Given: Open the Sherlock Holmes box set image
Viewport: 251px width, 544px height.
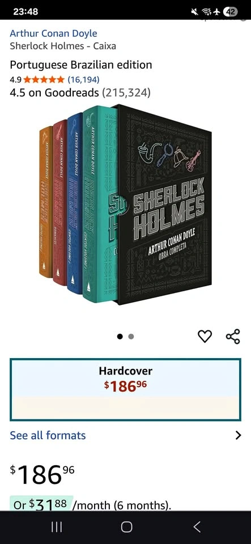Looking at the screenshot, I should coord(126,205).
